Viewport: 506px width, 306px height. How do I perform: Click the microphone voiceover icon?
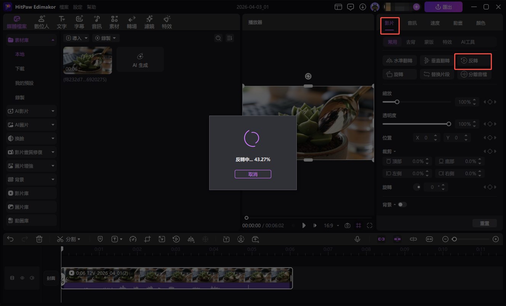357,239
